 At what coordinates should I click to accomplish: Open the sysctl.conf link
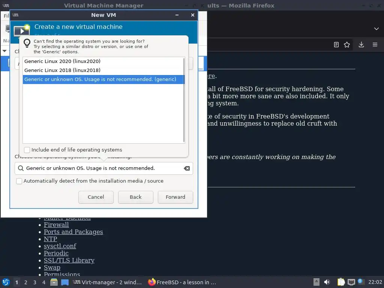coord(60,246)
